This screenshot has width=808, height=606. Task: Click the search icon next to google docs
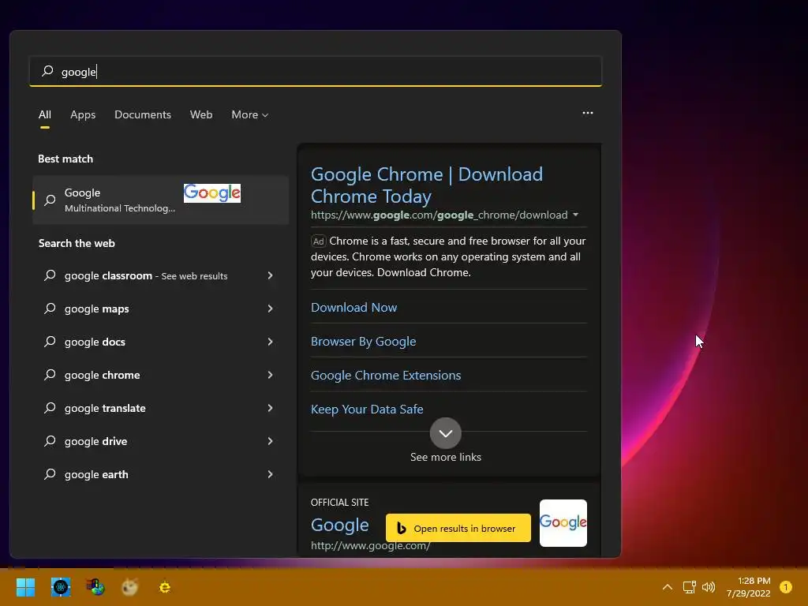coord(50,341)
